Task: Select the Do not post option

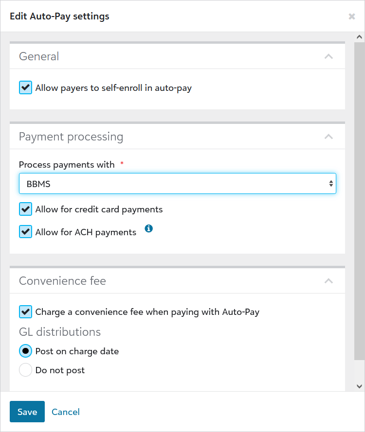Action: click(x=25, y=370)
